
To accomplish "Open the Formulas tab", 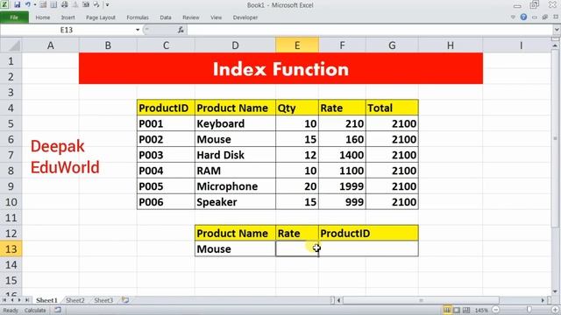I will tap(138, 17).
